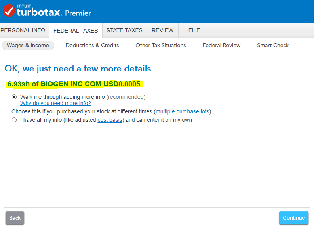This screenshot has height=232, width=314.
Task: Click the '(recommended)' label text
Action: coord(126,97)
